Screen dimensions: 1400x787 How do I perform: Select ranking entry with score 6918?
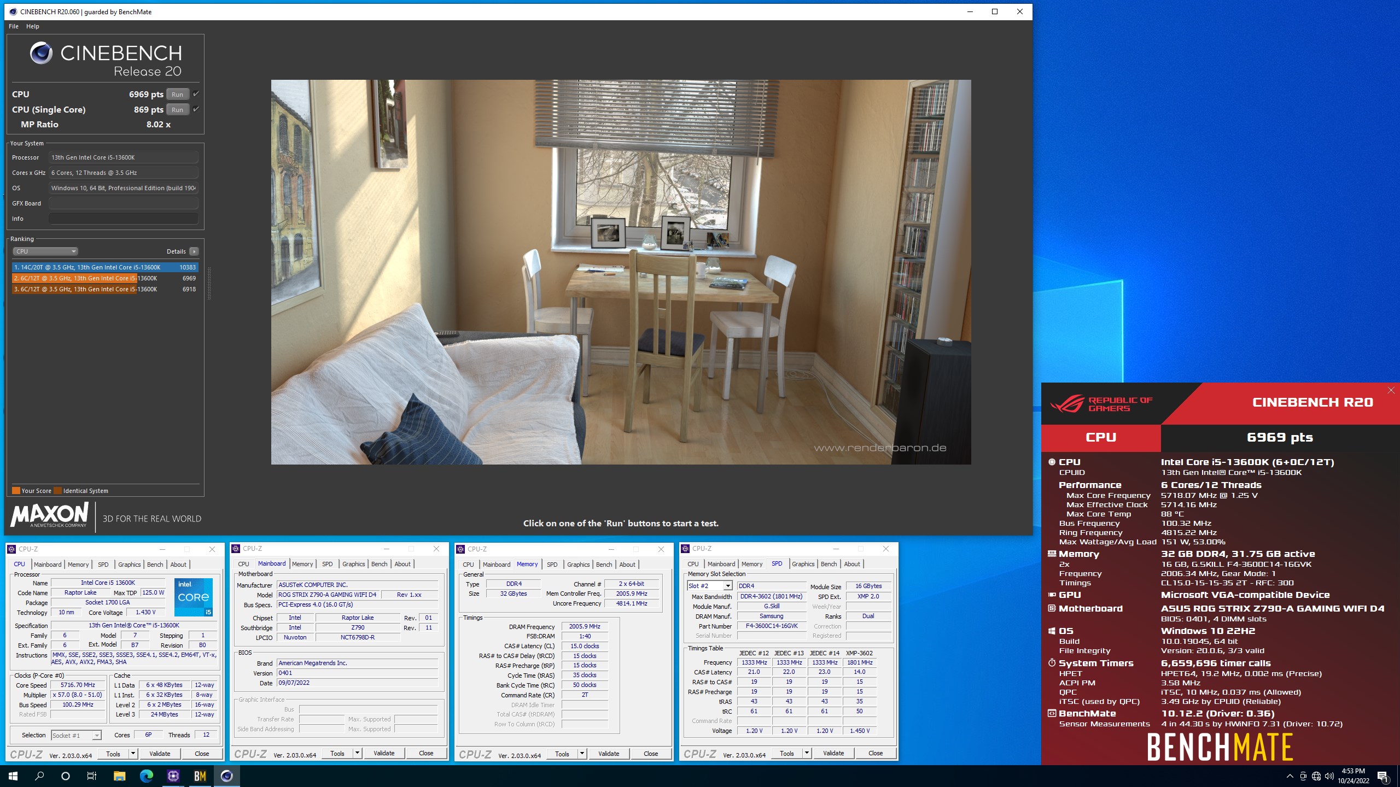point(105,289)
